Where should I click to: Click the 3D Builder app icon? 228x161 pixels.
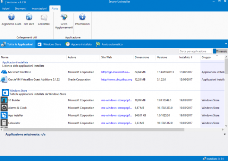(x=4, y=100)
